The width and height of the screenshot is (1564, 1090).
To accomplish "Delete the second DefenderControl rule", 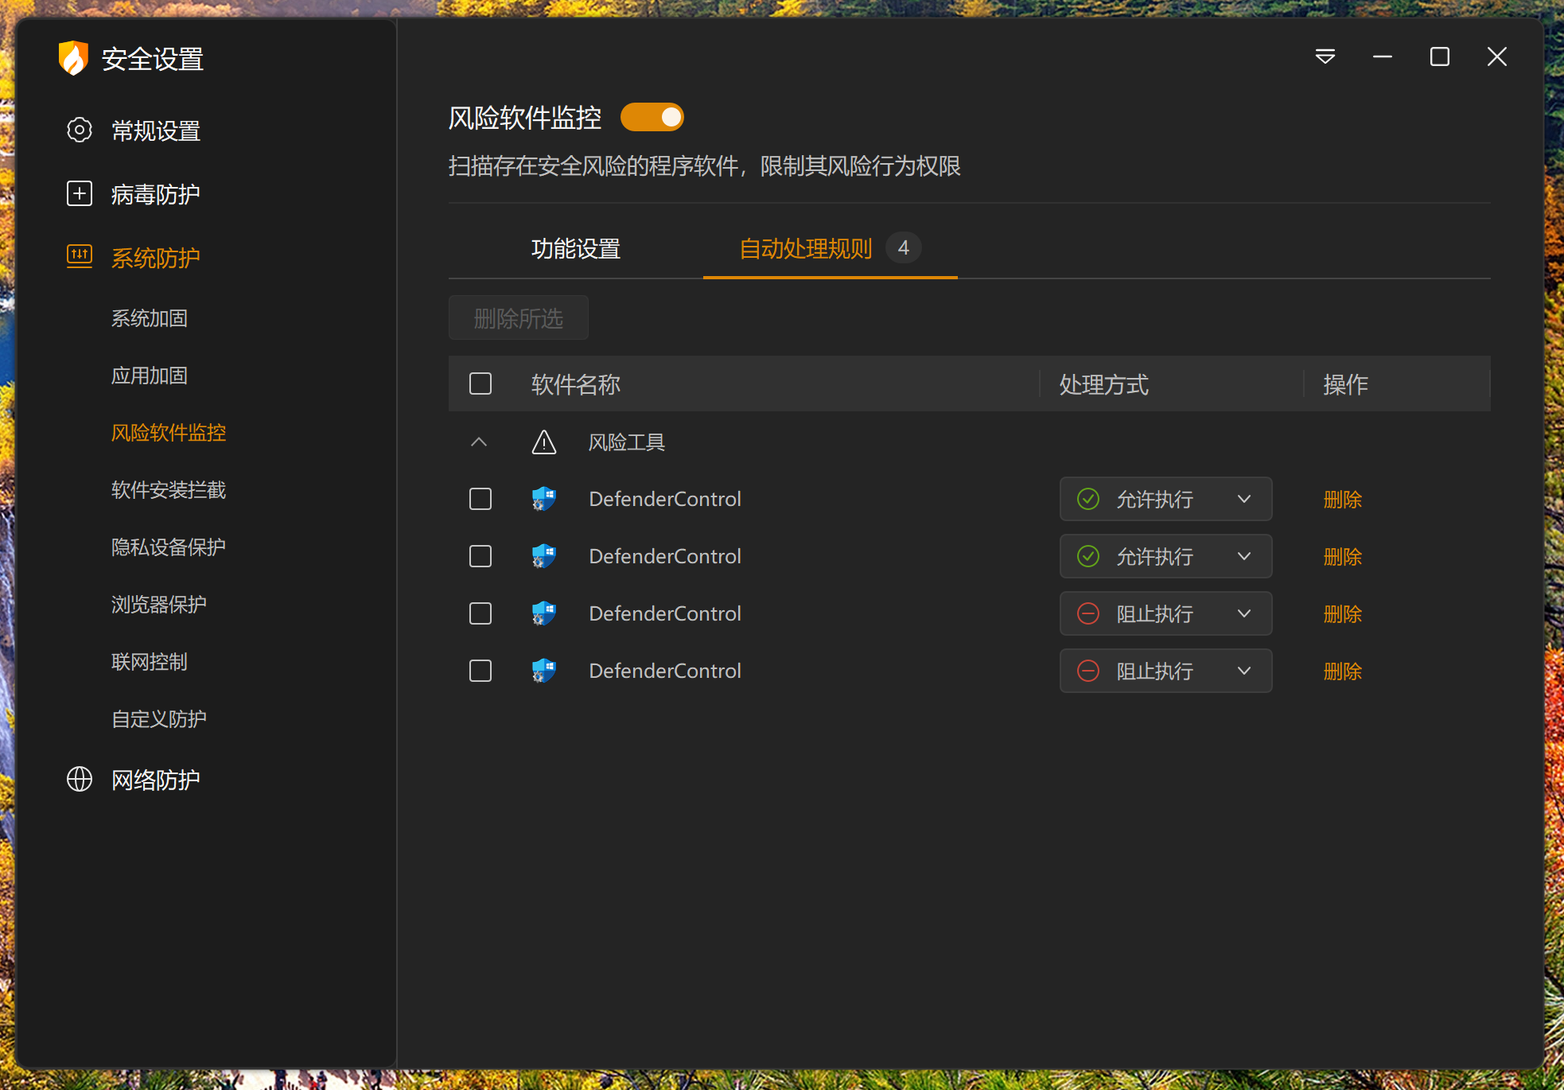I will (x=1343, y=557).
